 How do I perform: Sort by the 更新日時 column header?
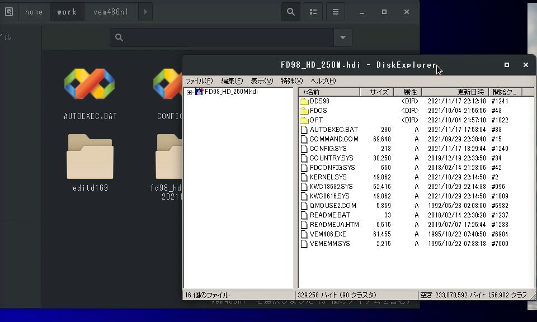click(x=455, y=92)
